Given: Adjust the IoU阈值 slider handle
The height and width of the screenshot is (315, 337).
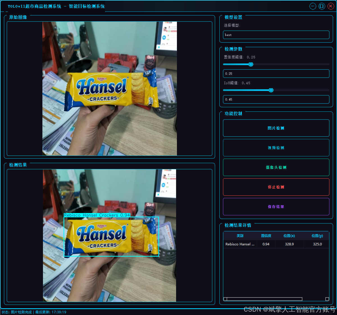Looking at the screenshot, I should [271, 90].
